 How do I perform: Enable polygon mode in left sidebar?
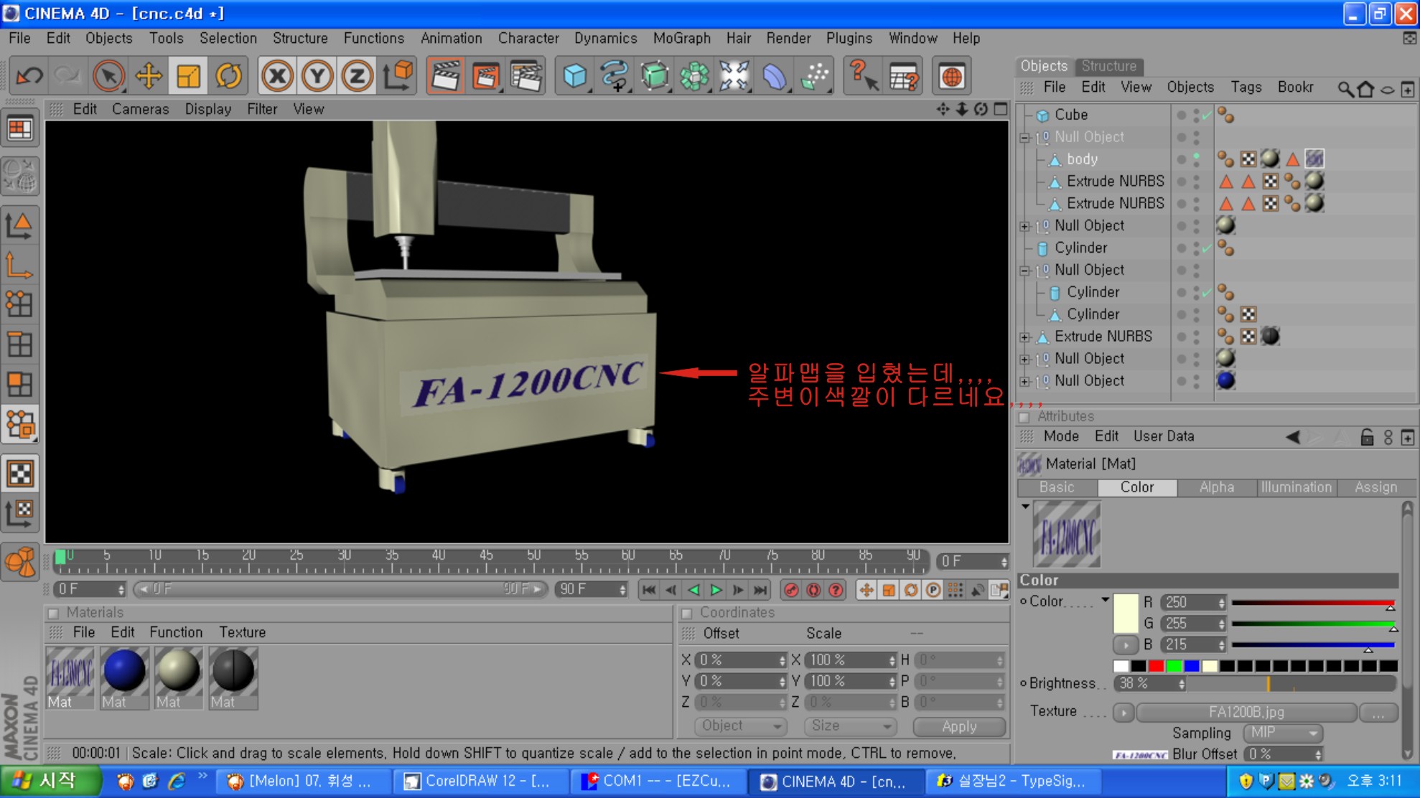(x=20, y=385)
